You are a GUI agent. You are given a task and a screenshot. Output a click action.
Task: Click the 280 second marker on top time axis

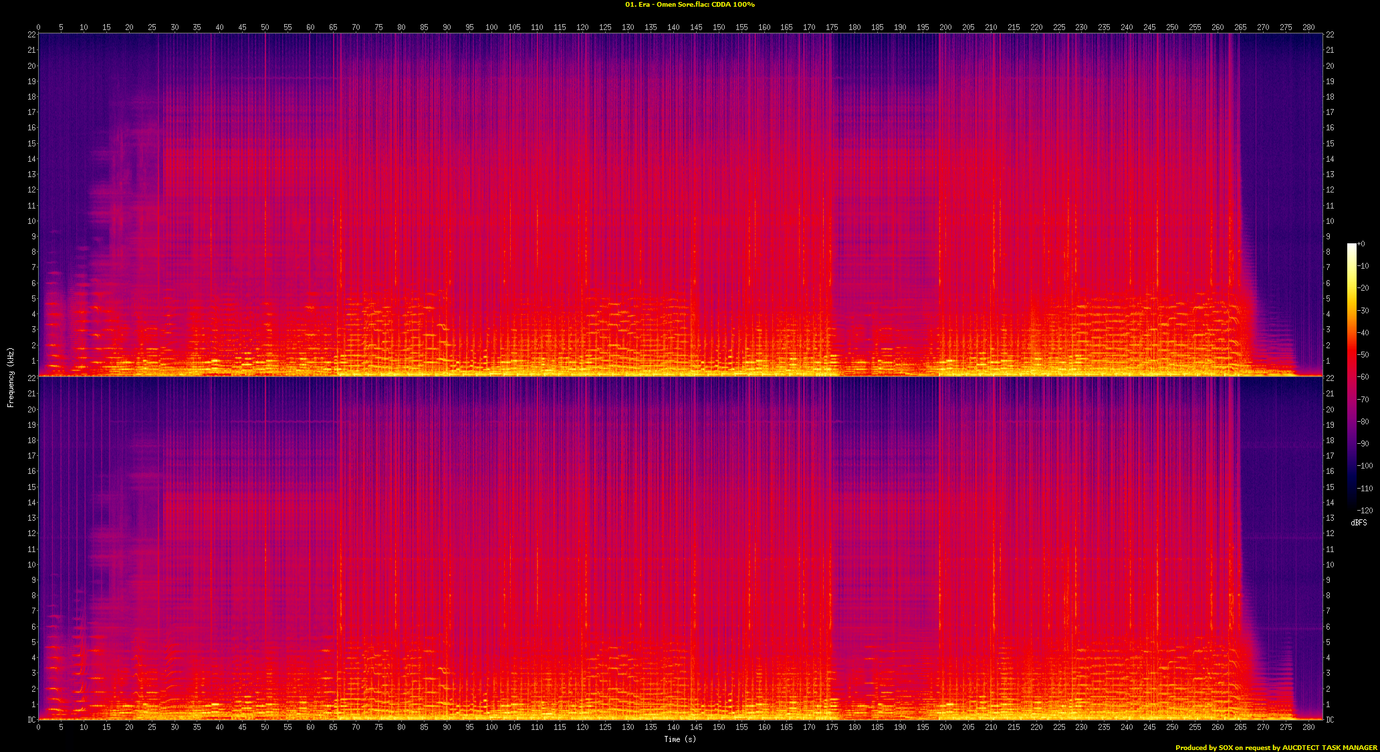tap(1308, 27)
